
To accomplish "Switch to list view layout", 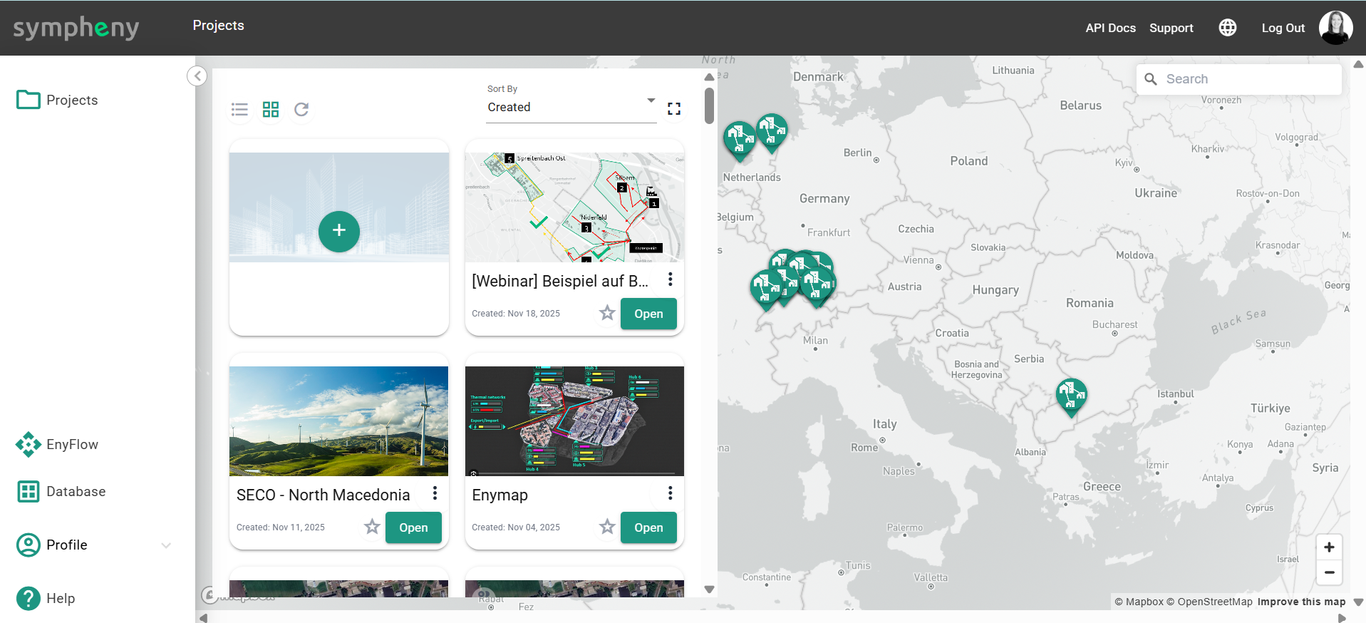I will click(x=239, y=110).
